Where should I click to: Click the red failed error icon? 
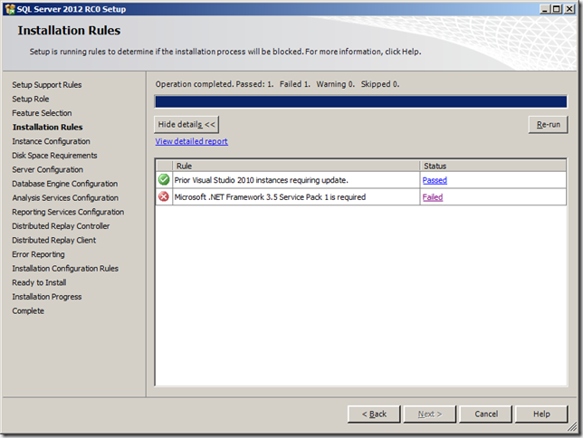click(x=164, y=196)
